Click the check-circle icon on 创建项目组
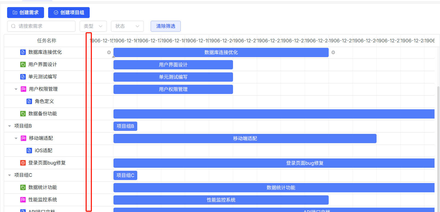 [56, 13]
